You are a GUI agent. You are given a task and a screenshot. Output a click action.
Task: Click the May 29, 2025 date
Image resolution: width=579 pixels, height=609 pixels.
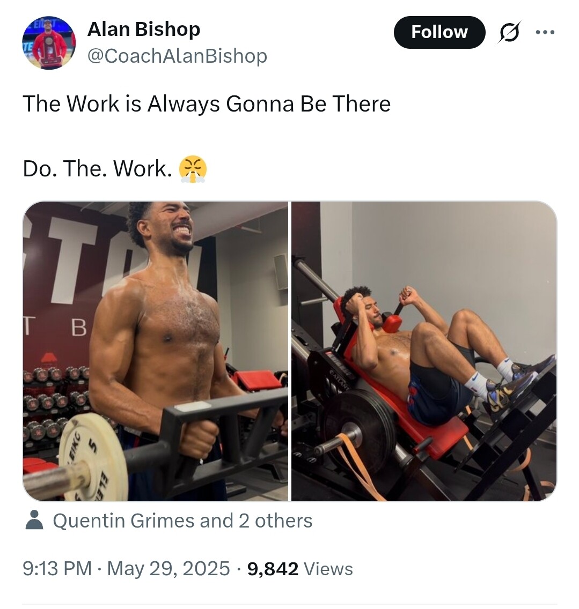tap(168, 569)
